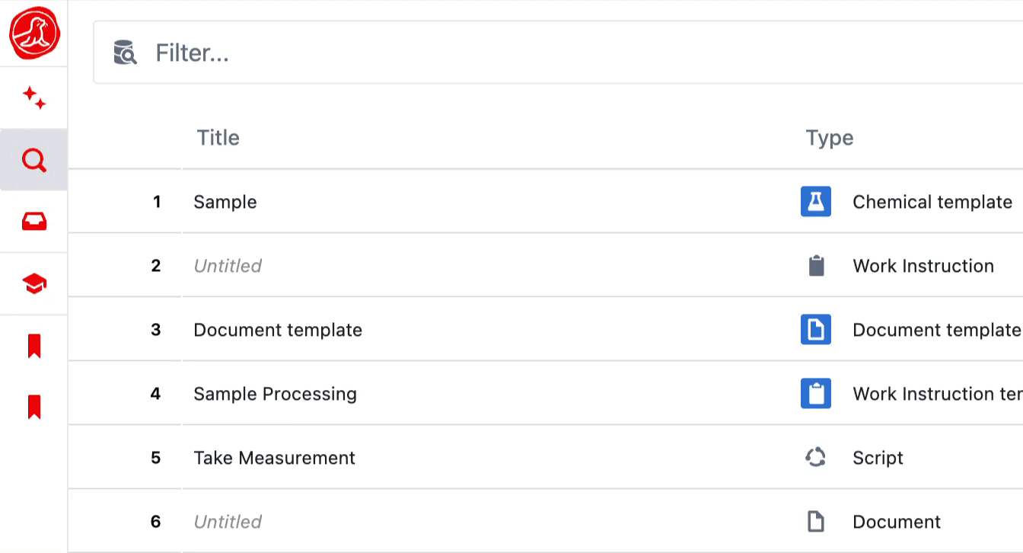The image size is (1023, 553).
Task: Click the Document icon on row 6
Action: (815, 521)
